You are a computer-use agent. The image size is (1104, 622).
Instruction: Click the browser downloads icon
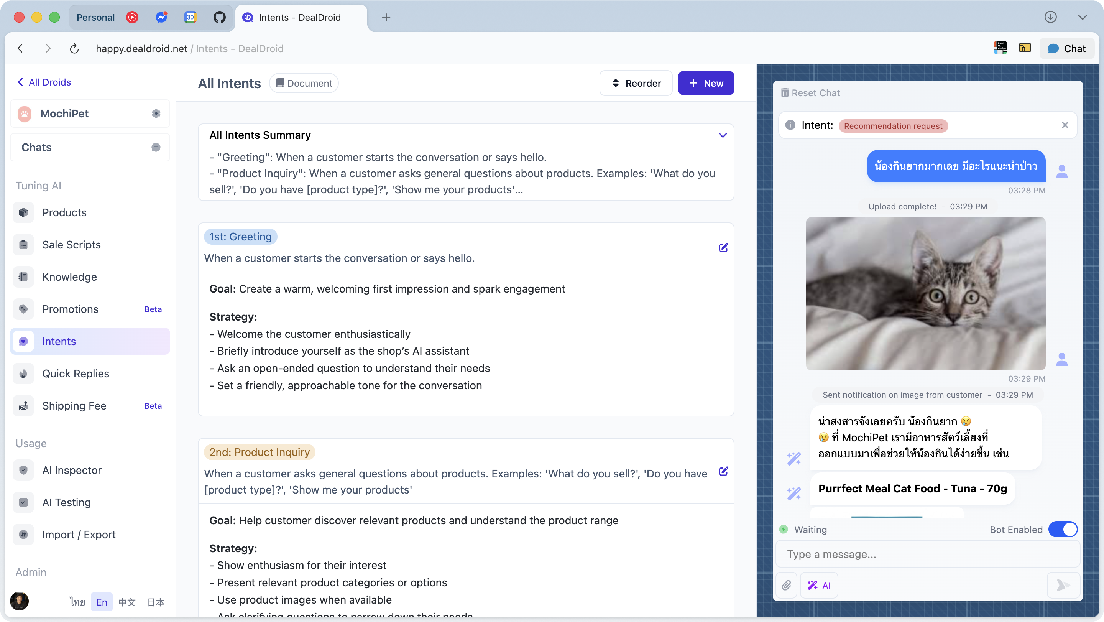click(x=1050, y=17)
